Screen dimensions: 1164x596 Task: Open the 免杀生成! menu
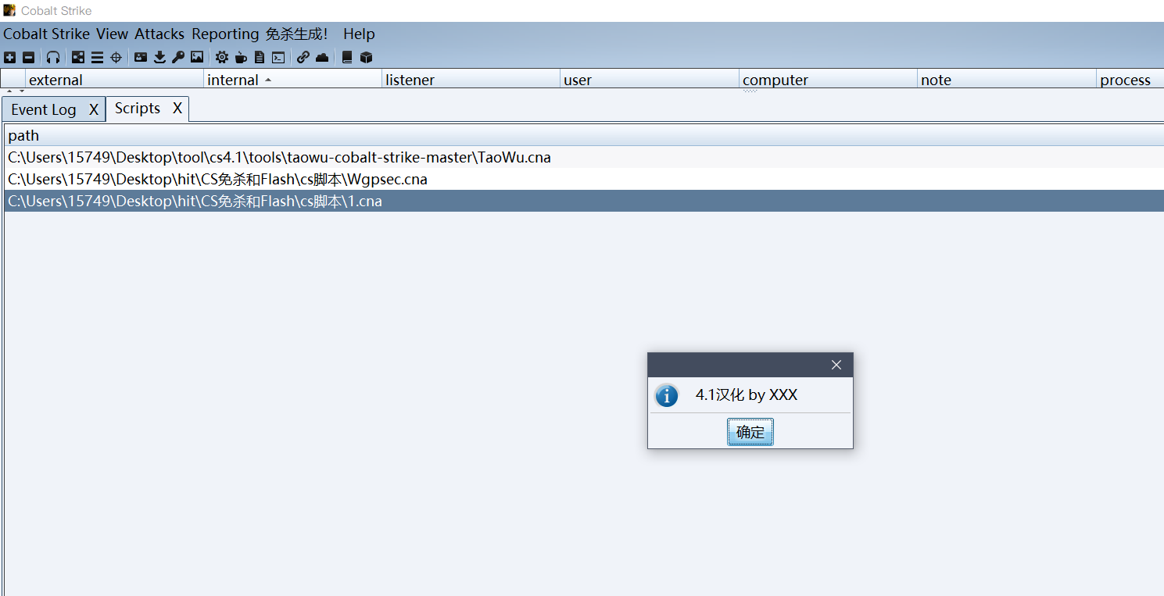point(296,34)
